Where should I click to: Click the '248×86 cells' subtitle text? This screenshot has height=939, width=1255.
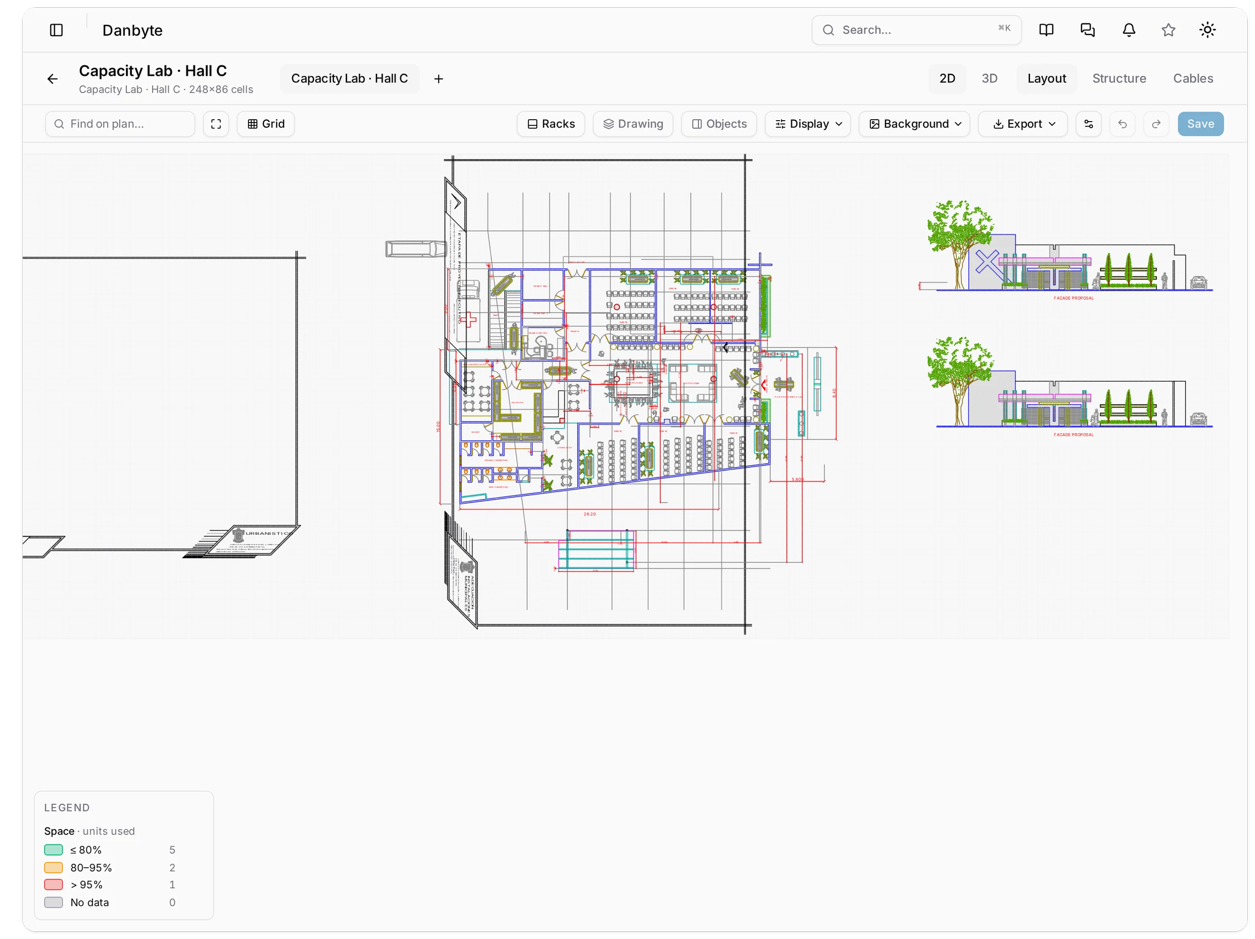point(221,90)
